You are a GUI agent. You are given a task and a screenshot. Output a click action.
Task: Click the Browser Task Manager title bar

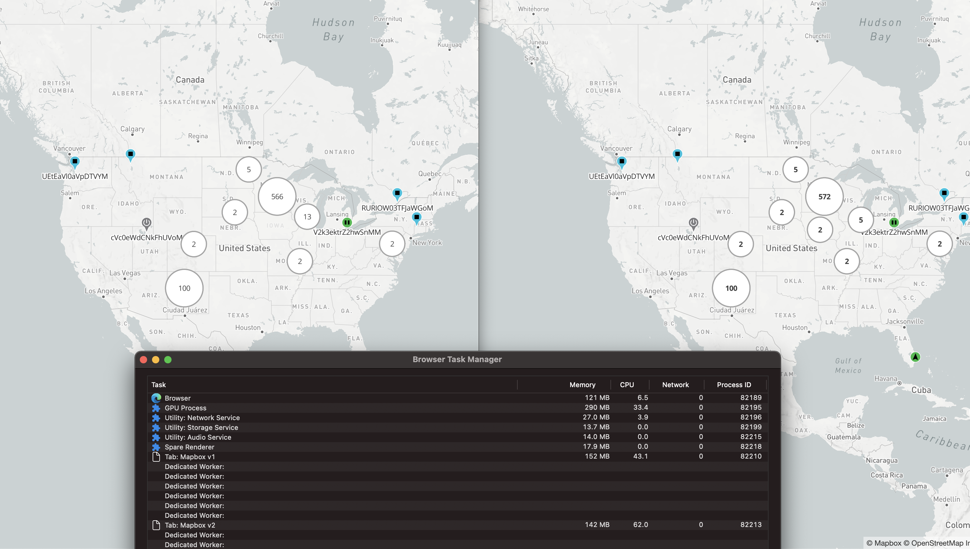click(457, 359)
